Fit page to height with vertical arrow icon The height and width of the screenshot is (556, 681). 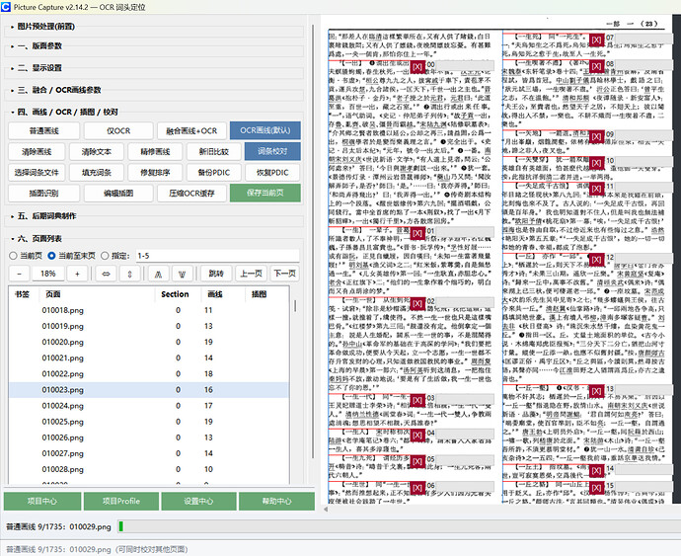coord(130,274)
